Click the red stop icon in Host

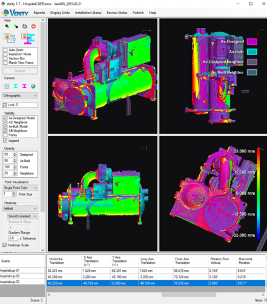coord(33,26)
